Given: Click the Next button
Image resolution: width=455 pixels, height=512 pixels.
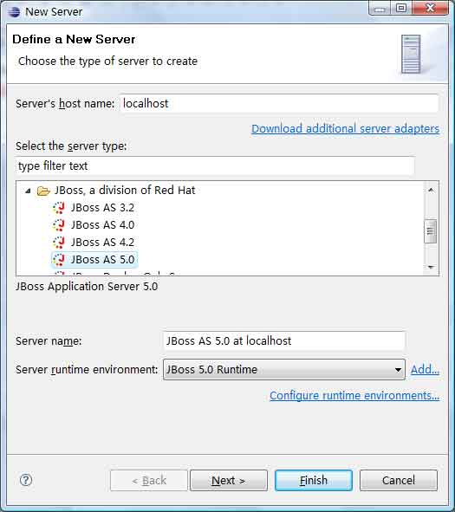Looking at the screenshot, I should click(x=229, y=480).
